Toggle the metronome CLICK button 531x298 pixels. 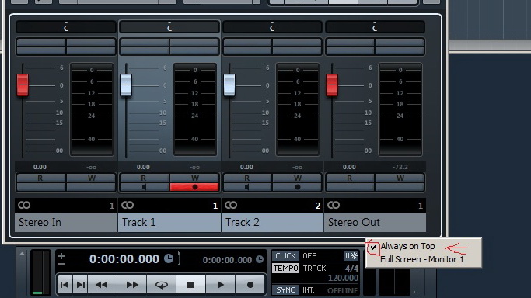pyautogui.click(x=285, y=256)
